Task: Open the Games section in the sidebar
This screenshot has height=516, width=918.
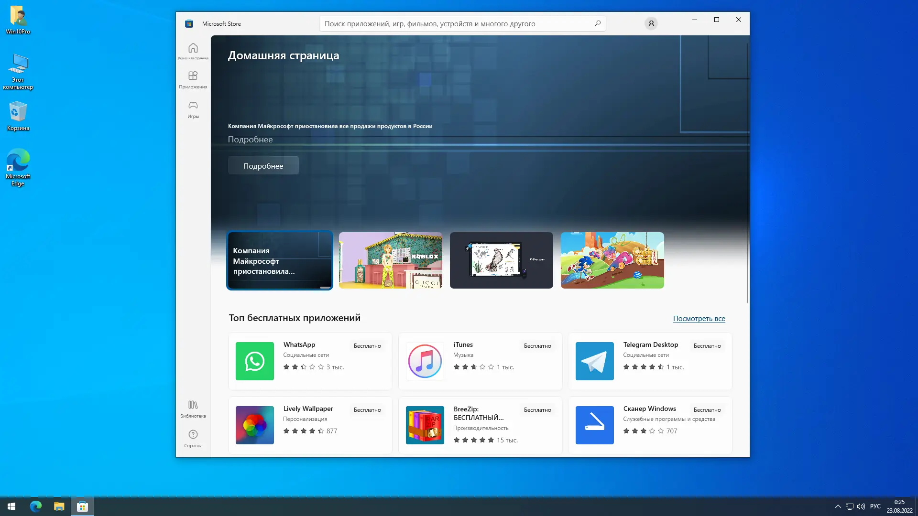Action: click(x=193, y=109)
